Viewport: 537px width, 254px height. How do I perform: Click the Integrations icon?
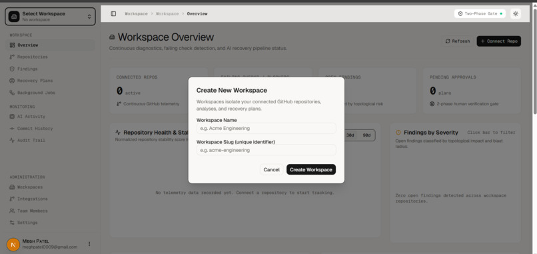click(13, 199)
